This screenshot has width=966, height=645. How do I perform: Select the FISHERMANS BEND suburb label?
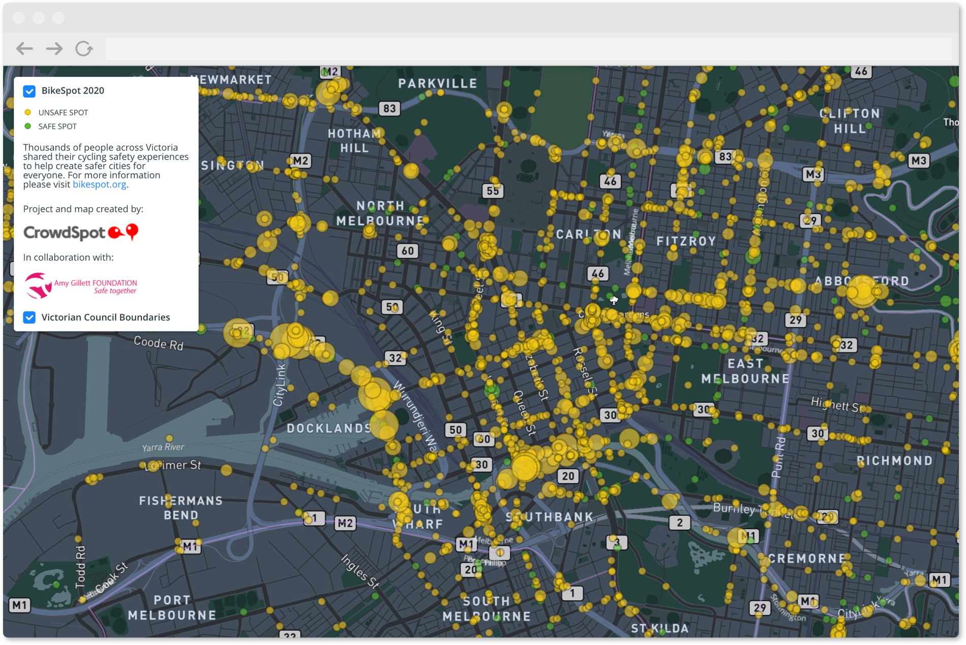(x=181, y=508)
